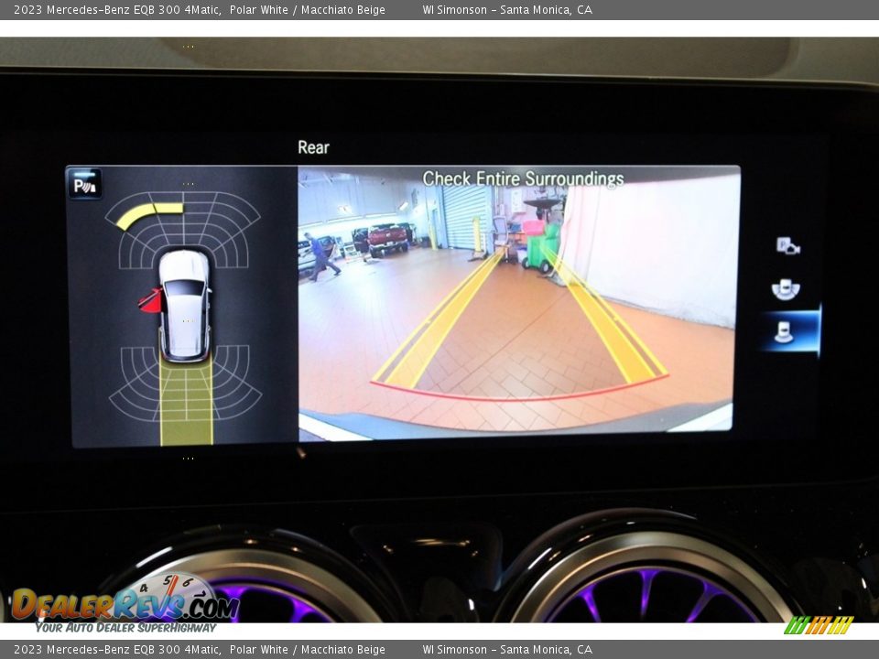Tap the red side obstacle warning marker
Screen dimensions: 879x659
coord(151,300)
